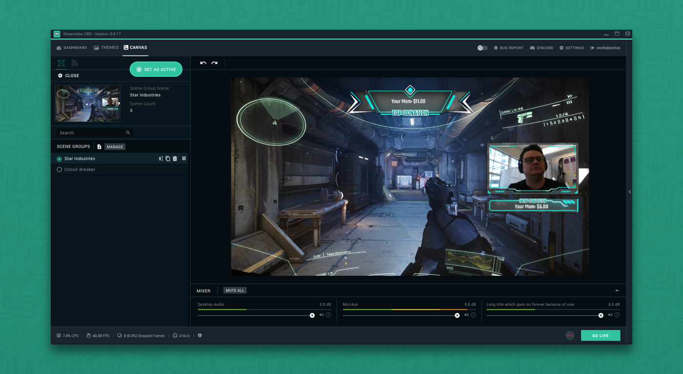The width and height of the screenshot is (683, 374).
Task: Open Settings
Action: [x=571, y=48]
